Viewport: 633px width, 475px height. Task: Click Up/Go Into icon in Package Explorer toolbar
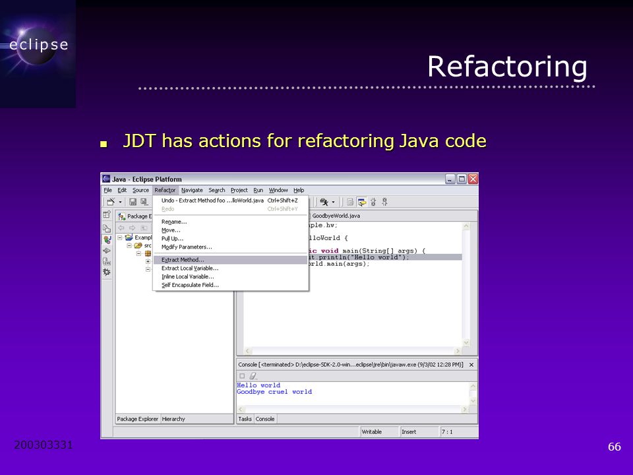point(144,228)
